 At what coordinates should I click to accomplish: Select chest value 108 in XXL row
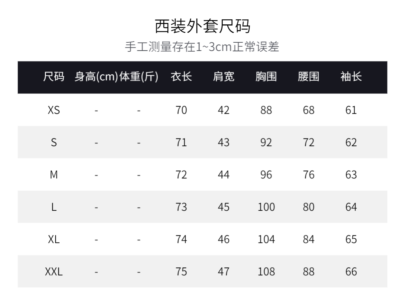[266, 272]
